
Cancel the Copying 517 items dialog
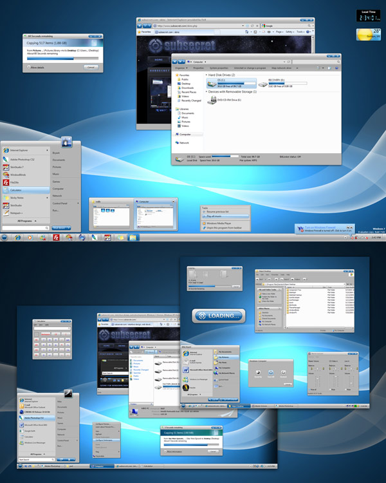[x=91, y=67]
